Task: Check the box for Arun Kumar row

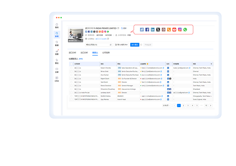Action: click(x=71, y=75)
